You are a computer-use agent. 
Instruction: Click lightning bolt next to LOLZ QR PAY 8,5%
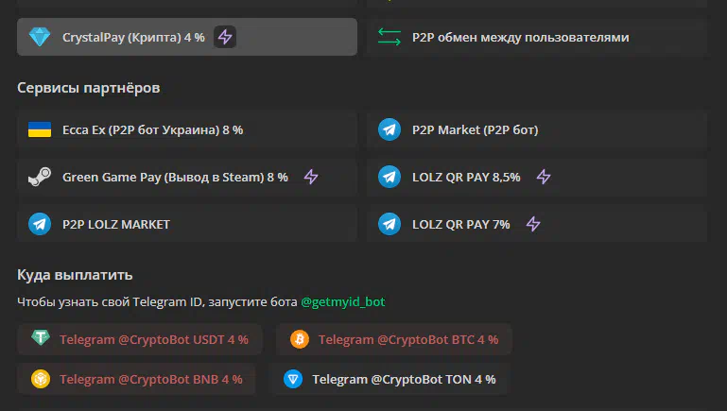coord(544,177)
